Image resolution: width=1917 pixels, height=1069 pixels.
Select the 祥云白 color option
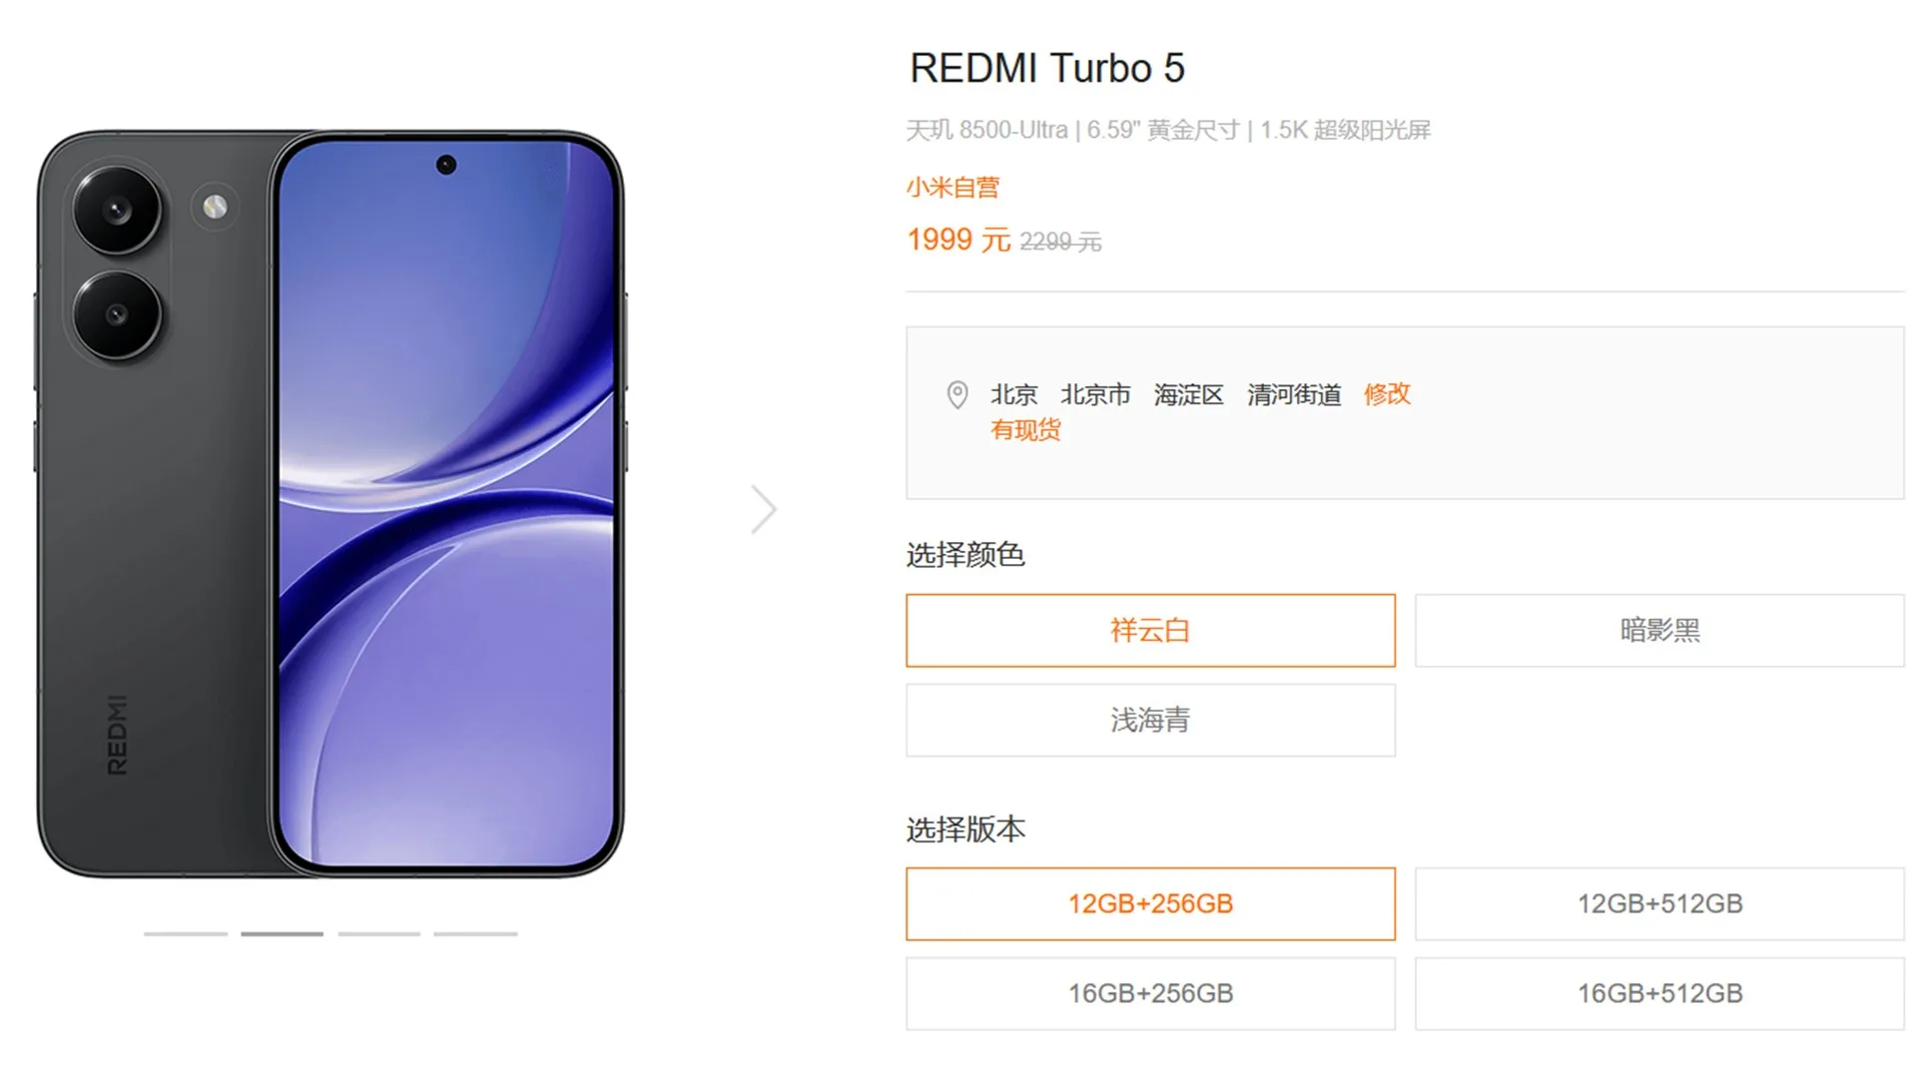(1150, 630)
